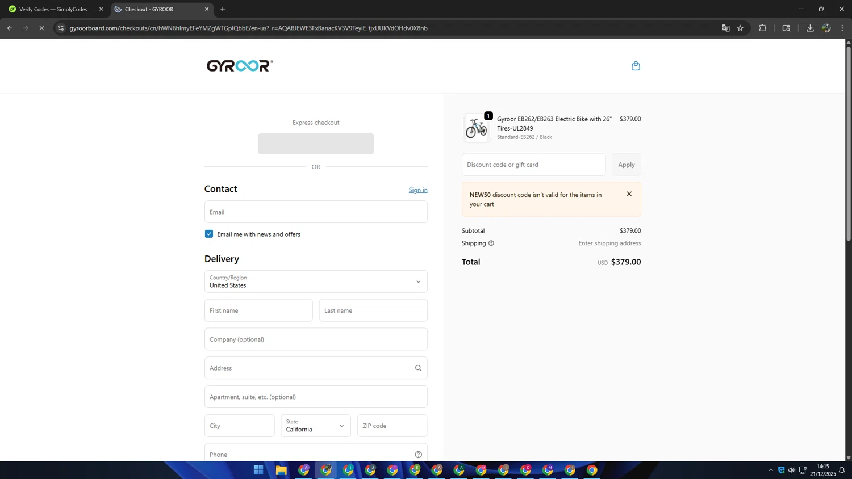Click the translate page icon
This screenshot has height=479, width=852.
[x=725, y=28]
